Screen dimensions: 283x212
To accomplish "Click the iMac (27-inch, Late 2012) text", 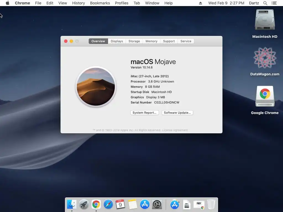I will (x=150, y=76).
